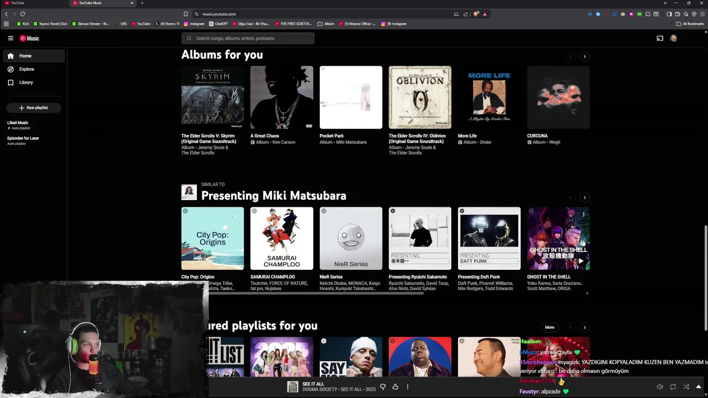This screenshot has width=708, height=398.
Task: Open the Presenting Miki Matsubara heading
Action: (274, 196)
